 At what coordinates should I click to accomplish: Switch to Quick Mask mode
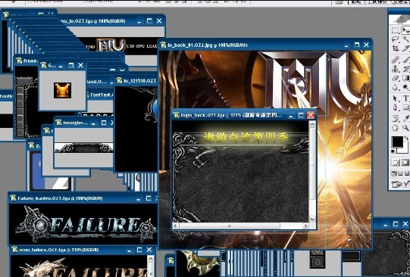pos(405,163)
